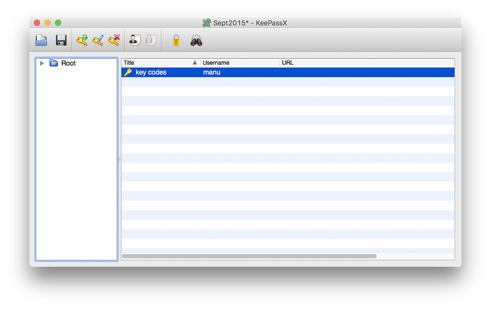Add a new entry with the green arrow key icon
This screenshot has width=491, height=309.
tap(82, 40)
